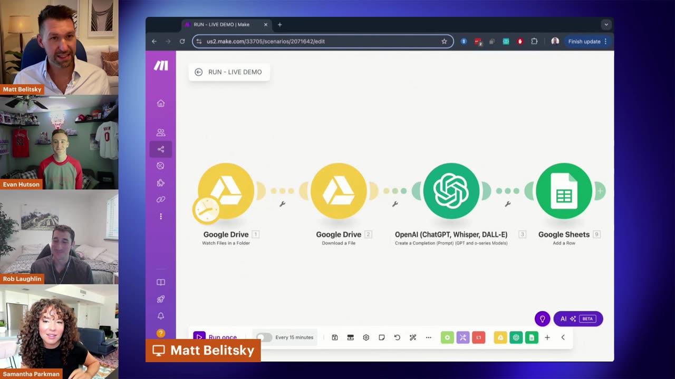Open the purple Tools icon
The image size is (675, 379).
point(463,337)
